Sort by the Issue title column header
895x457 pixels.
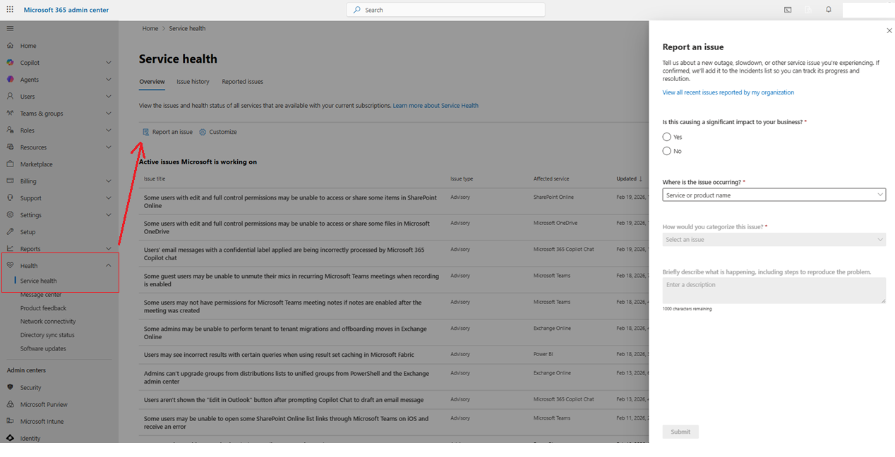(155, 179)
